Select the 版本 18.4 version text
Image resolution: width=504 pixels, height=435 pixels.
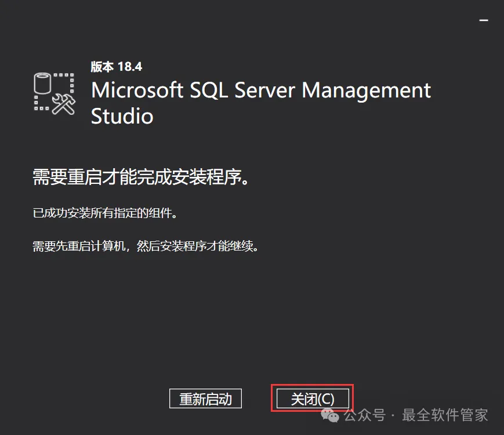[117, 67]
